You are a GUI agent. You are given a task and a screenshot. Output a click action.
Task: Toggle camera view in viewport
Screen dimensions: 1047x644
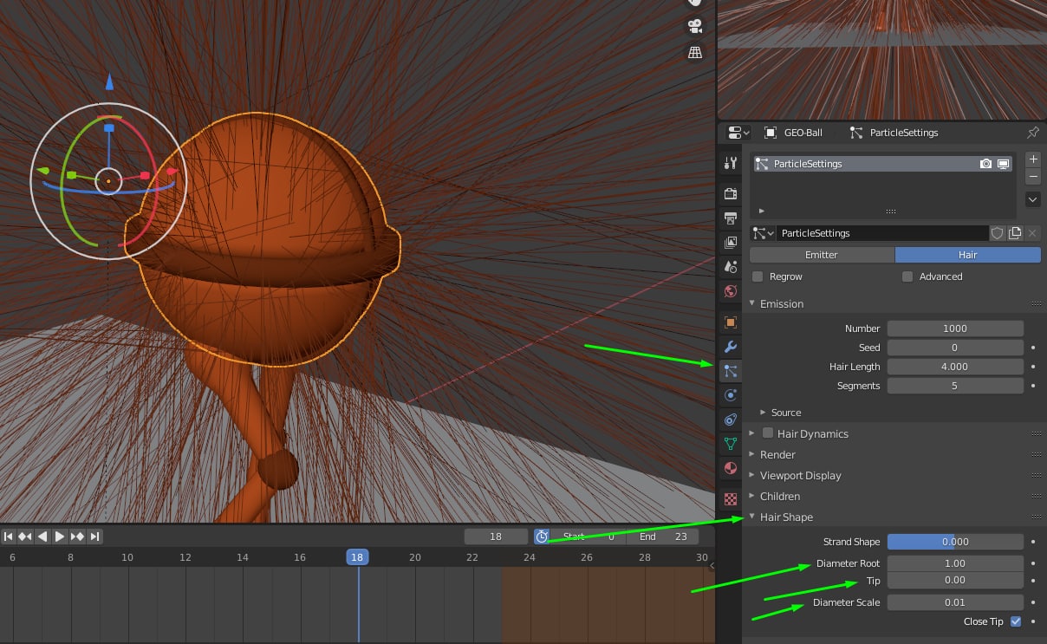(694, 25)
